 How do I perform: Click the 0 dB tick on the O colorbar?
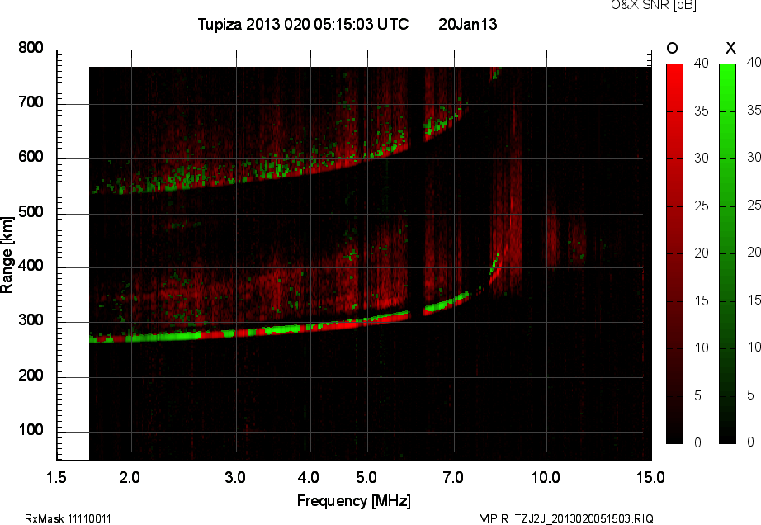pos(698,442)
